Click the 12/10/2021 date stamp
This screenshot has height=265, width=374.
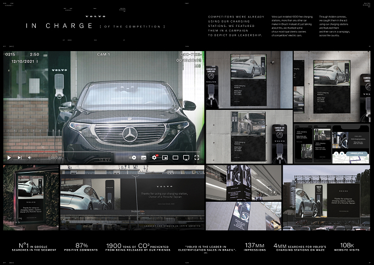pos(23,61)
